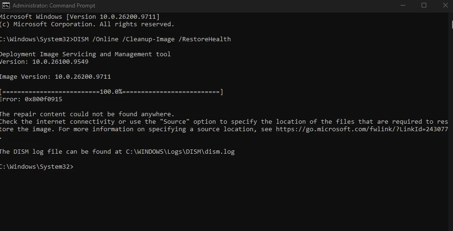Click the '(c) Microsoft Corporation' copyright line

tap(87, 24)
